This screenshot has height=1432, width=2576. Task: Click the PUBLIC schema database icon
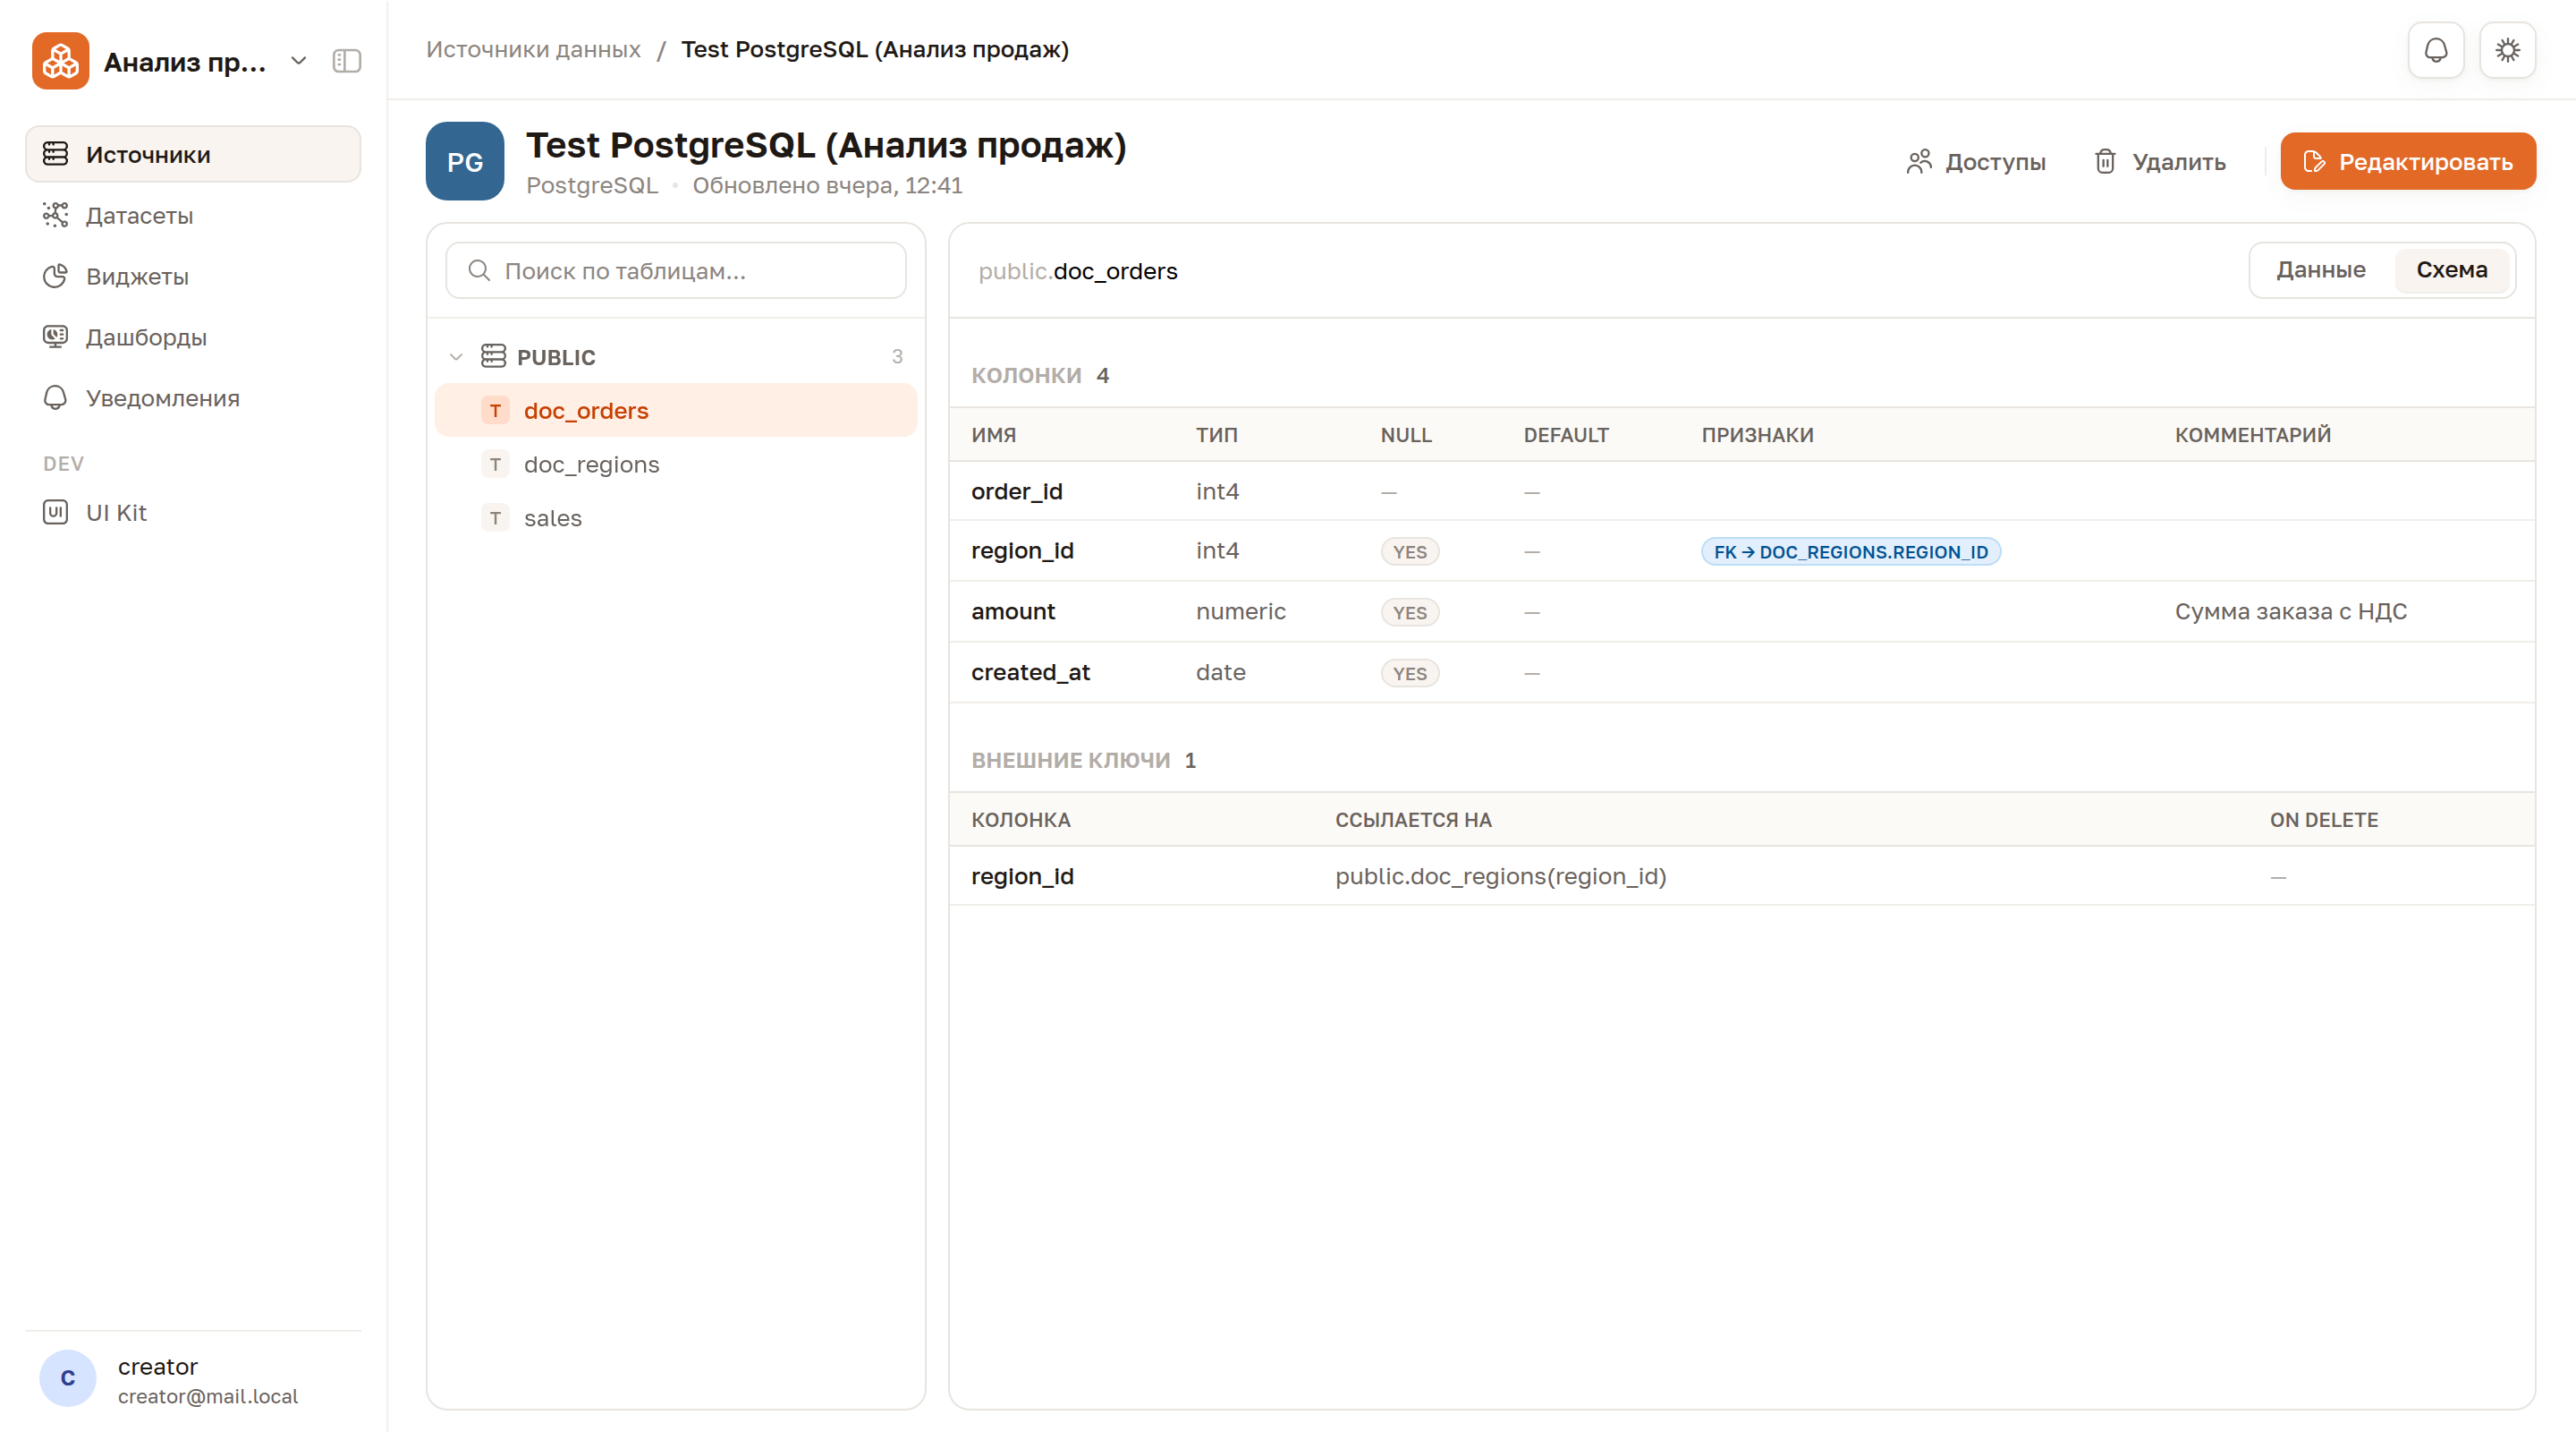pyautogui.click(x=494, y=356)
